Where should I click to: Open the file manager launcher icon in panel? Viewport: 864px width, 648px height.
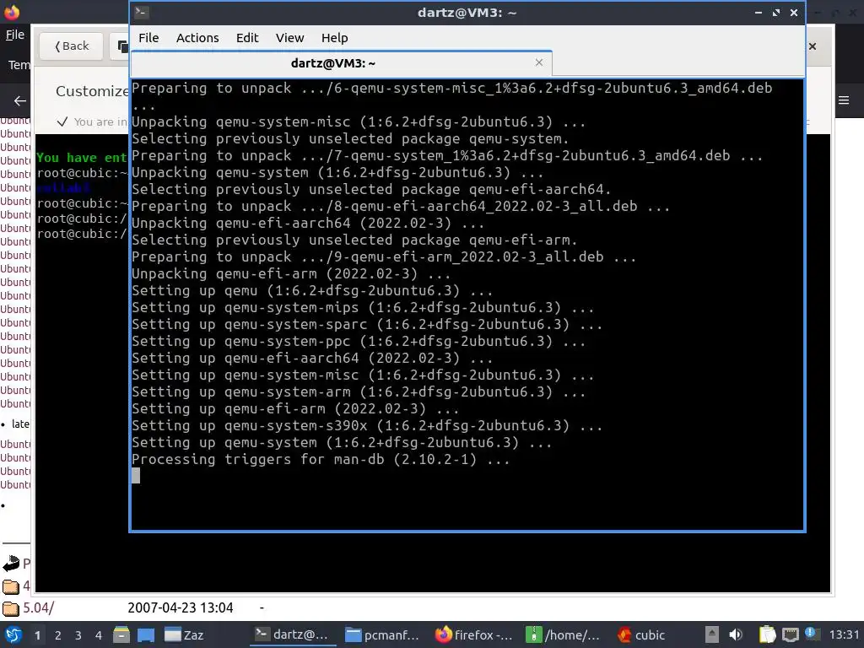click(121, 634)
